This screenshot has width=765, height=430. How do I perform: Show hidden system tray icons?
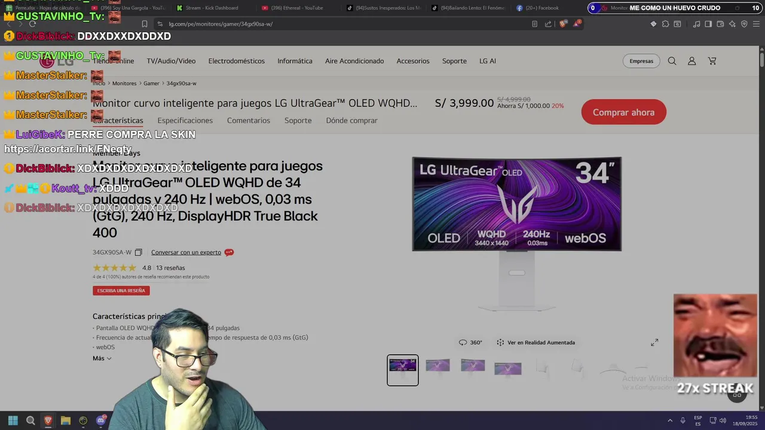669,420
